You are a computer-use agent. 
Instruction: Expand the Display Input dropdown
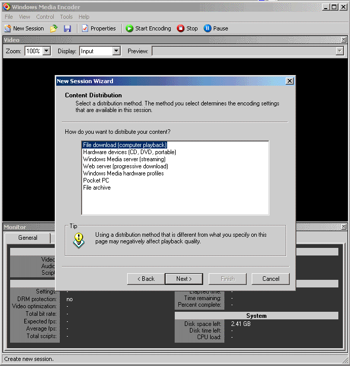click(x=116, y=51)
